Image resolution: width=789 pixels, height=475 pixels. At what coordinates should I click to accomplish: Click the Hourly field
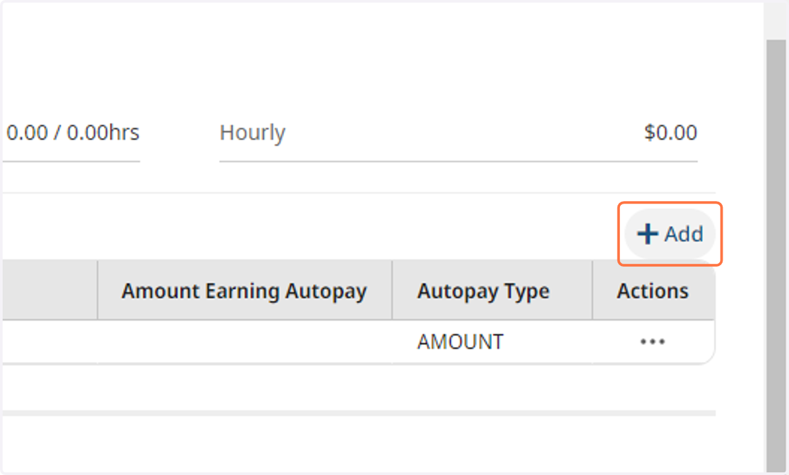[458, 133]
